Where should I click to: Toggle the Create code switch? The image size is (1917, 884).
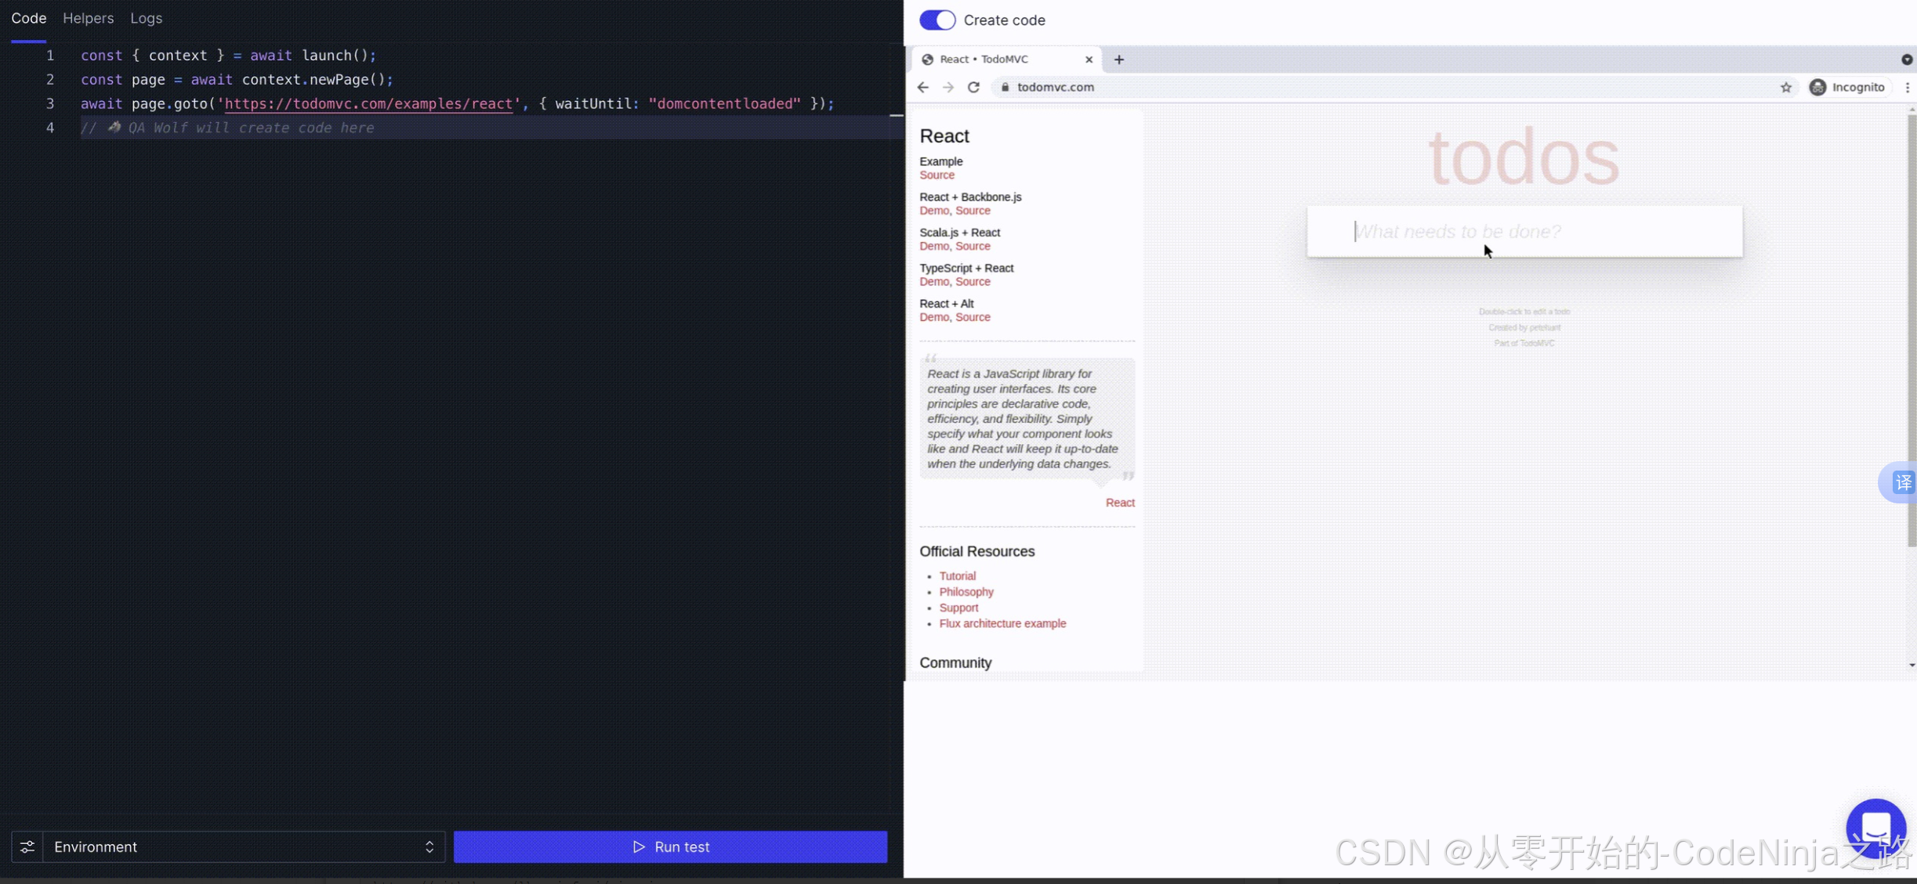[937, 20]
